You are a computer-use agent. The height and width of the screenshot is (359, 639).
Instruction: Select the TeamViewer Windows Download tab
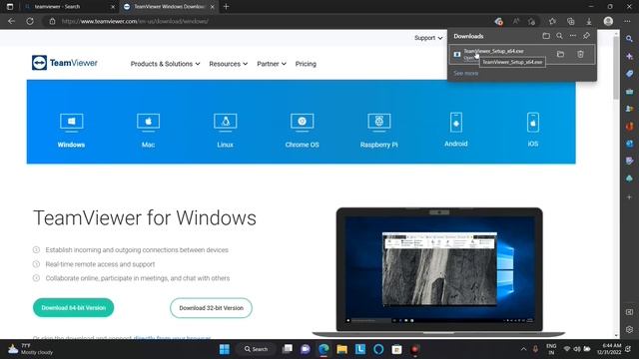[169, 7]
